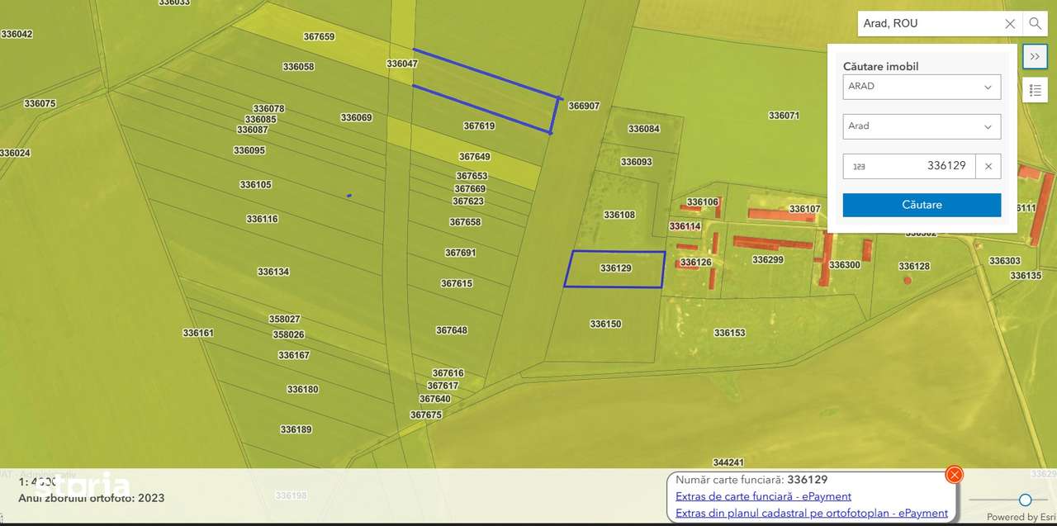
Task: Select parcel 336107 label
Action: click(x=805, y=210)
